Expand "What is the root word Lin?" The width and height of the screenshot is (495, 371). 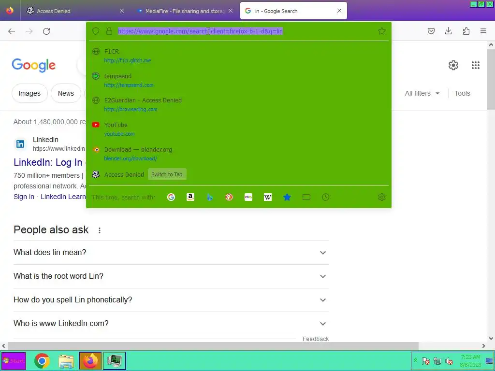pos(171,276)
